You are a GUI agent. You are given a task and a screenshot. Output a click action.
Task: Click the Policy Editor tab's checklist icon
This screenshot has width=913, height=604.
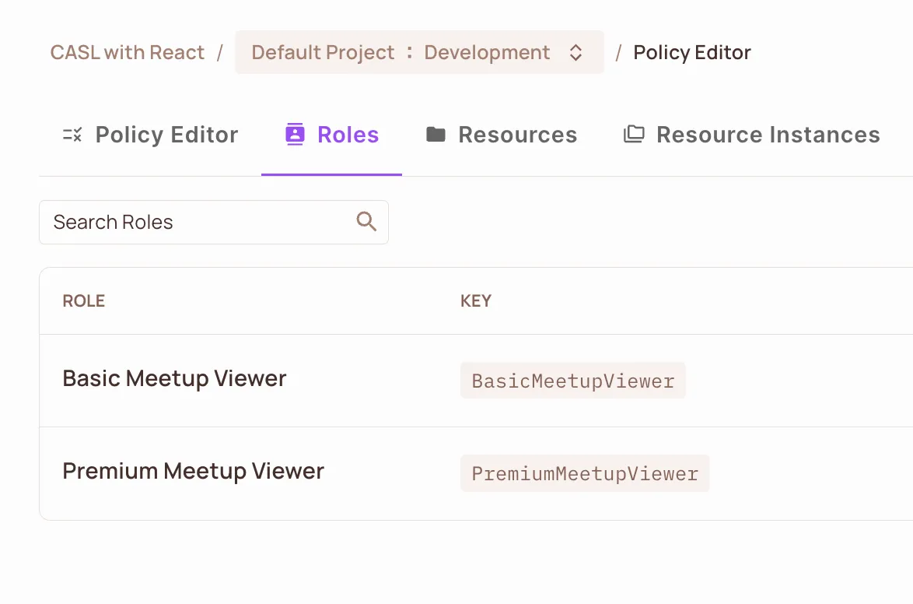coord(72,135)
